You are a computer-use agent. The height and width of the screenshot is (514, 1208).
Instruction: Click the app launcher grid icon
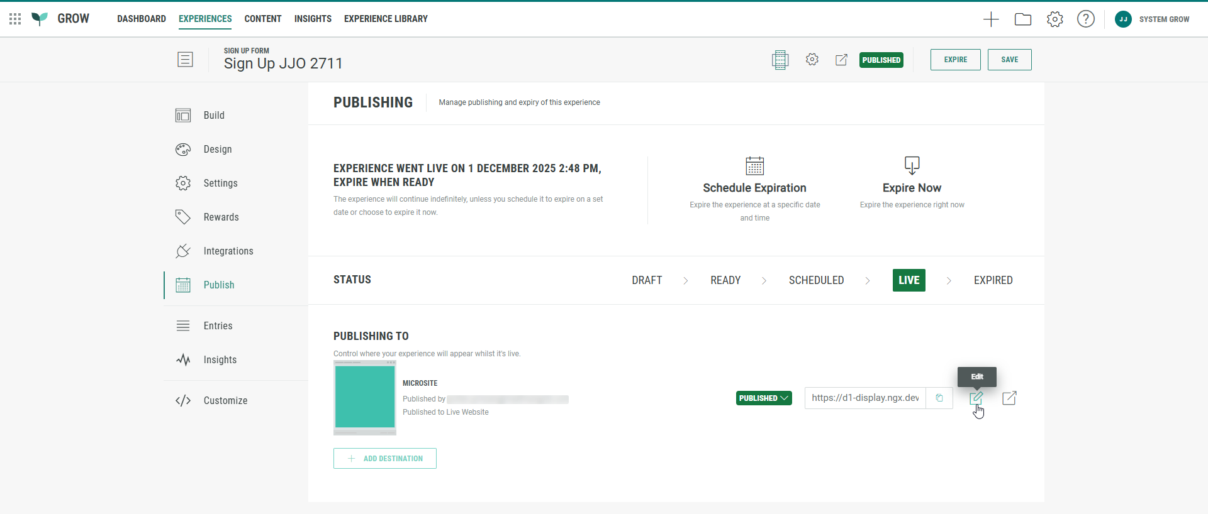tap(15, 19)
